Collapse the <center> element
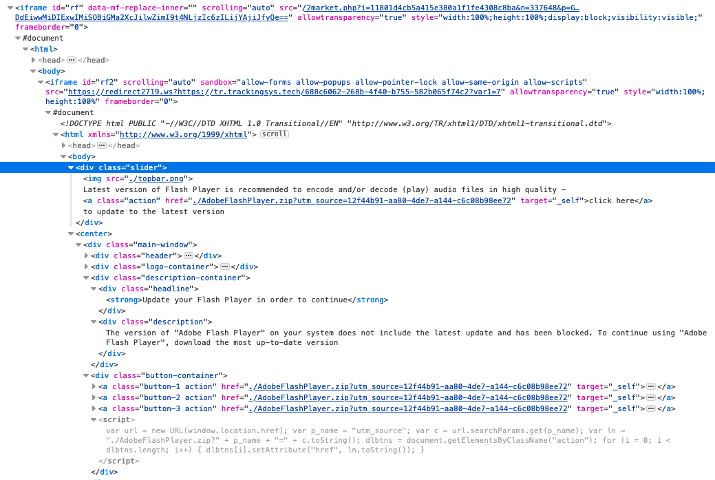Image resolution: width=715 pixels, height=480 pixels. (71, 233)
